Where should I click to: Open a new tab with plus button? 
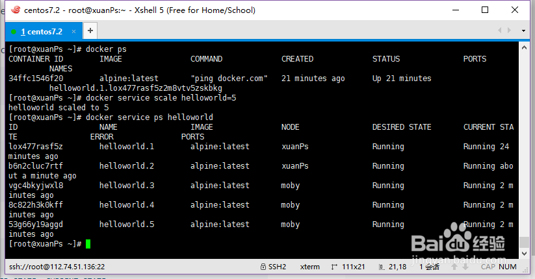tap(90, 30)
